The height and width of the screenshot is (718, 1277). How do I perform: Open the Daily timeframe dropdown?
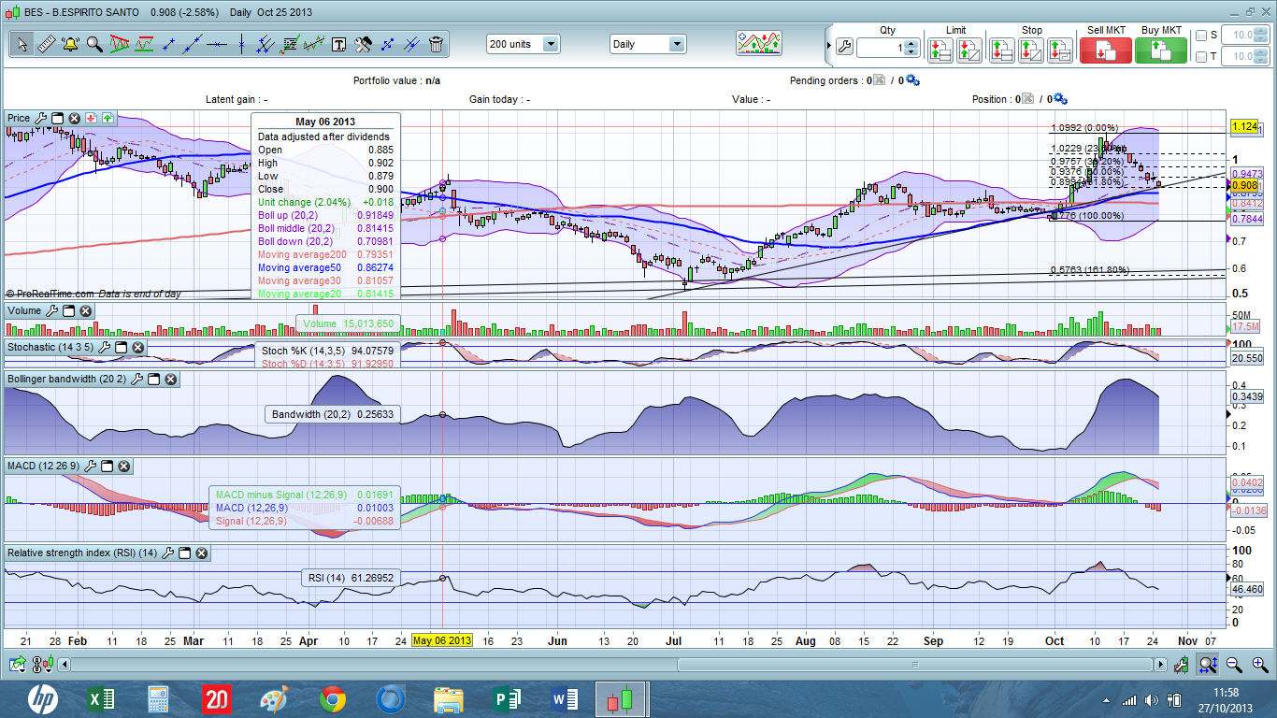click(676, 44)
